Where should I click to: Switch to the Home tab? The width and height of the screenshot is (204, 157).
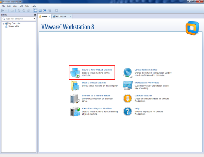tap(45, 16)
